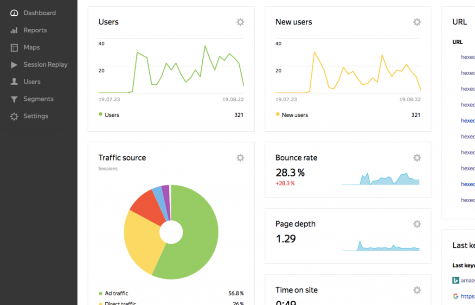Viewport: 475px width, 305px height.
Task: Click the Users person icon in sidebar
Action: click(x=14, y=82)
